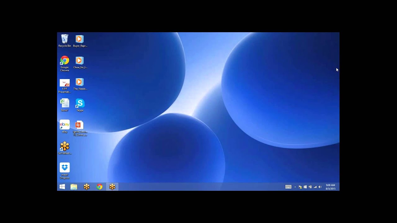
Task: Click the pinned GoToMeeting taskbar icon
Action: (87, 187)
